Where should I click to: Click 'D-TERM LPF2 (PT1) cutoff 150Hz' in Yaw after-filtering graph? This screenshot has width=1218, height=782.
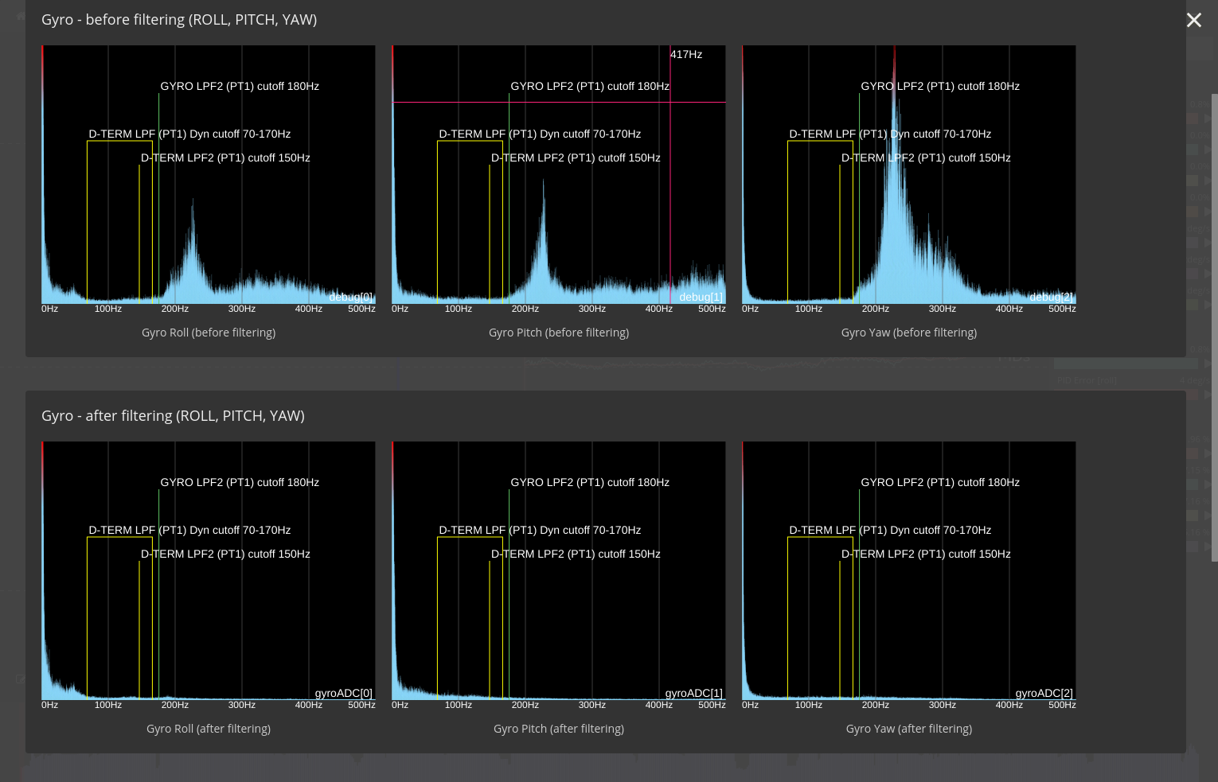[926, 554]
